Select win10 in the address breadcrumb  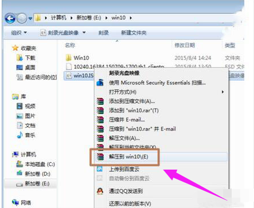point(118,18)
